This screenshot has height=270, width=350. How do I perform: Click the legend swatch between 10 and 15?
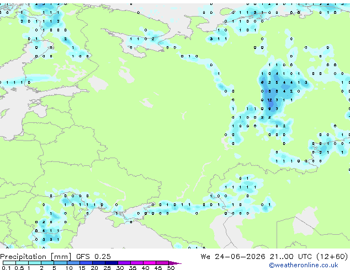pos(73,263)
